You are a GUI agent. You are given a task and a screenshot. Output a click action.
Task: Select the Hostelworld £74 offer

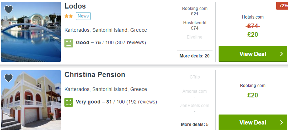pos(195,25)
